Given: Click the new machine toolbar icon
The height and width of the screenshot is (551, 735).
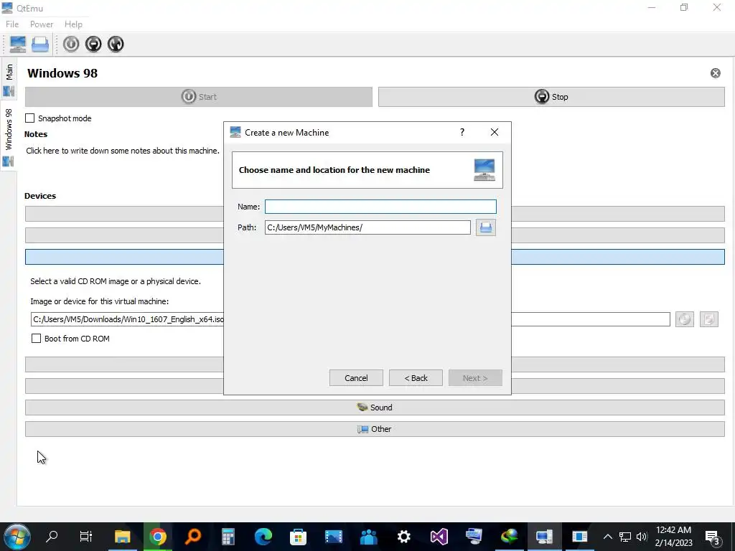Looking at the screenshot, I should coord(18,44).
